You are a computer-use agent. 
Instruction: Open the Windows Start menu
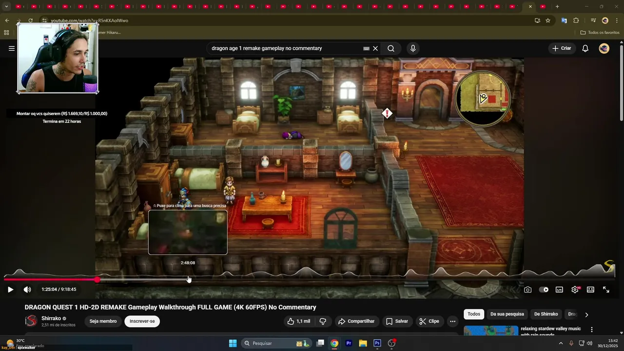point(233,343)
